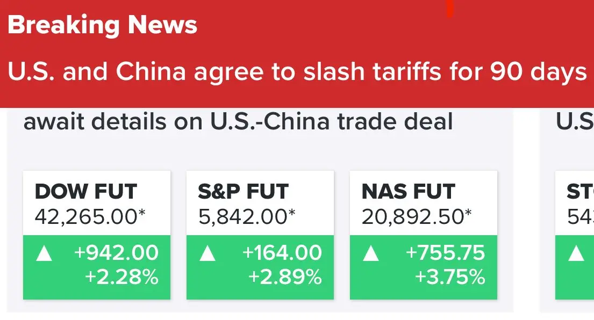Click the S&P FUT up arrow icon

[x=207, y=253]
